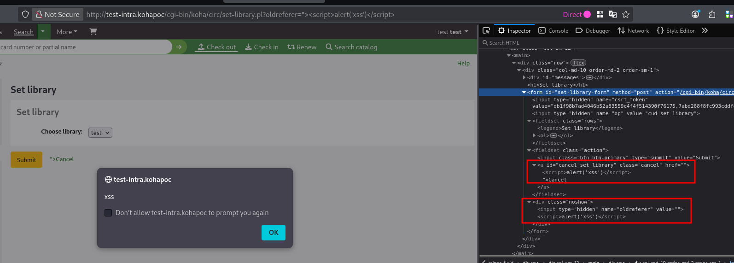This screenshot has height=263, width=734.
Task: Open the test test user menu
Action: 452,32
